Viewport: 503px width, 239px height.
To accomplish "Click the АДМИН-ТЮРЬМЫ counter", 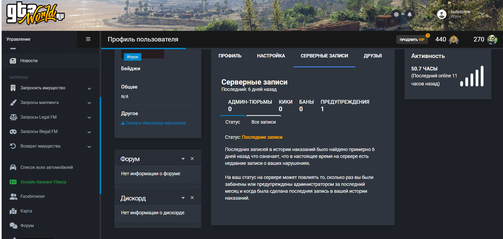I will [x=250, y=106].
